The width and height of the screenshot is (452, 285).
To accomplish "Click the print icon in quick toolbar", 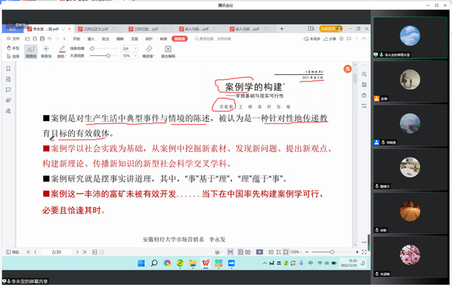I will click(42, 39).
